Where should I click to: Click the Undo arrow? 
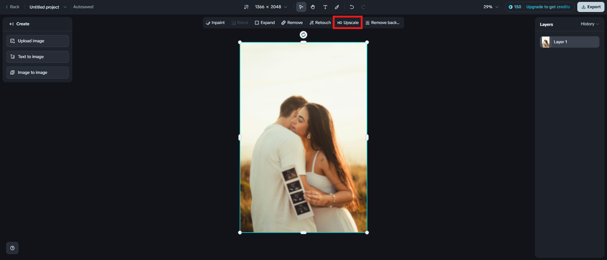click(352, 7)
